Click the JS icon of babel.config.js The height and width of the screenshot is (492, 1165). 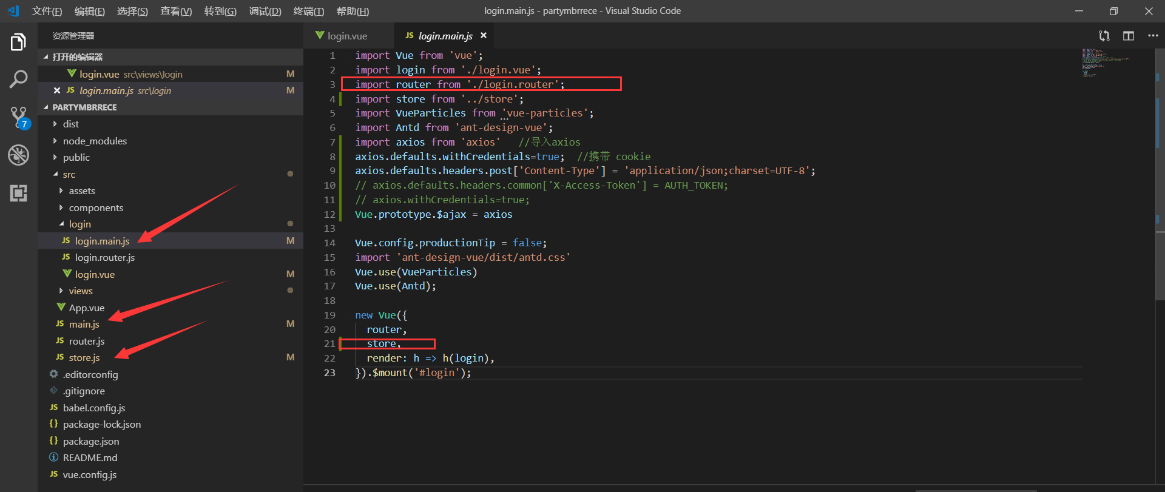53,408
